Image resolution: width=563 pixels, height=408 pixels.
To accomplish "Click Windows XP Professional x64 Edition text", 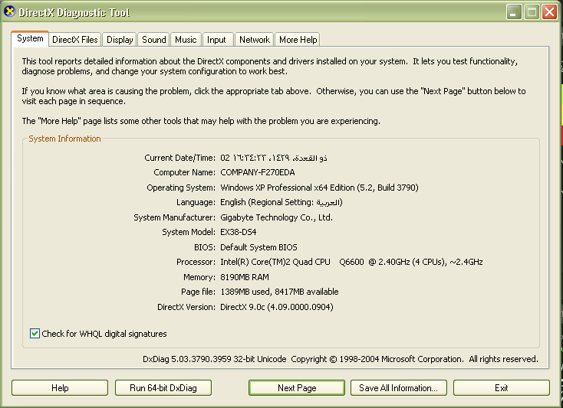I will pyautogui.click(x=319, y=188).
